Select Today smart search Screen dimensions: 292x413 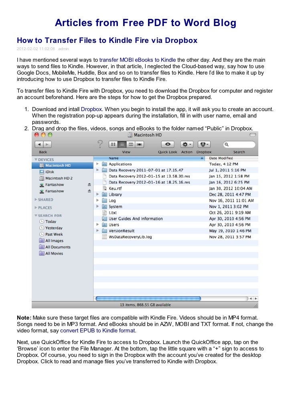[62, 221]
